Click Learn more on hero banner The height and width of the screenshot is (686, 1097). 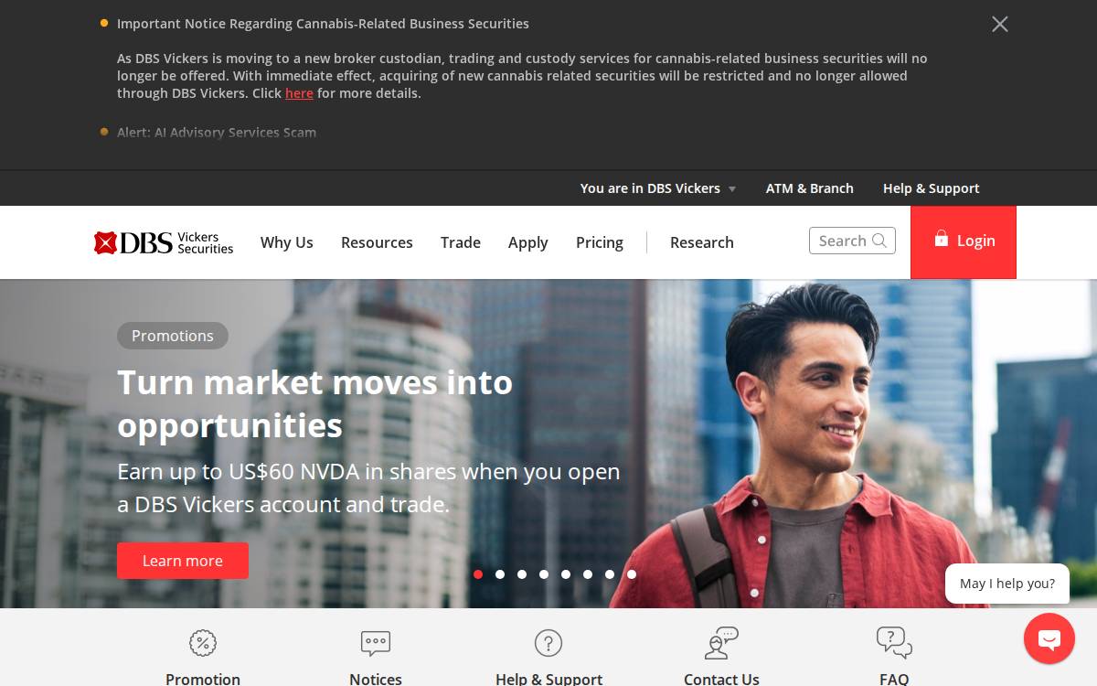tap(183, 561)
